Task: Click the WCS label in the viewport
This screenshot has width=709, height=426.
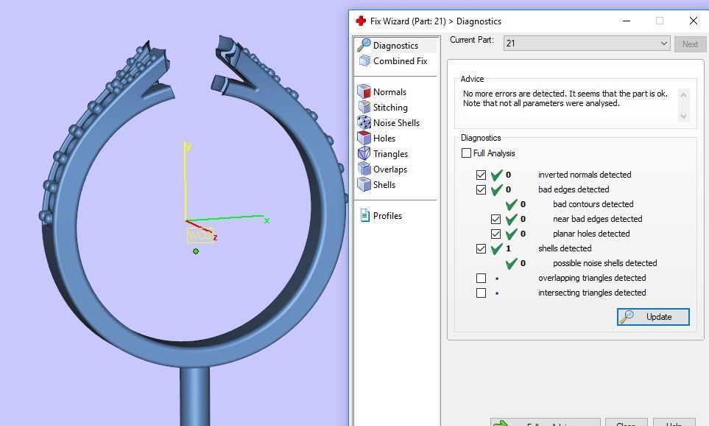Action: [200, 235]
